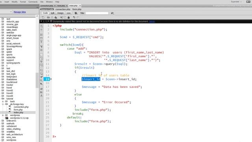Screen dimensions: 252x142
Task: Click the Paste clipboard icon
Action: [x=69, y=17]
